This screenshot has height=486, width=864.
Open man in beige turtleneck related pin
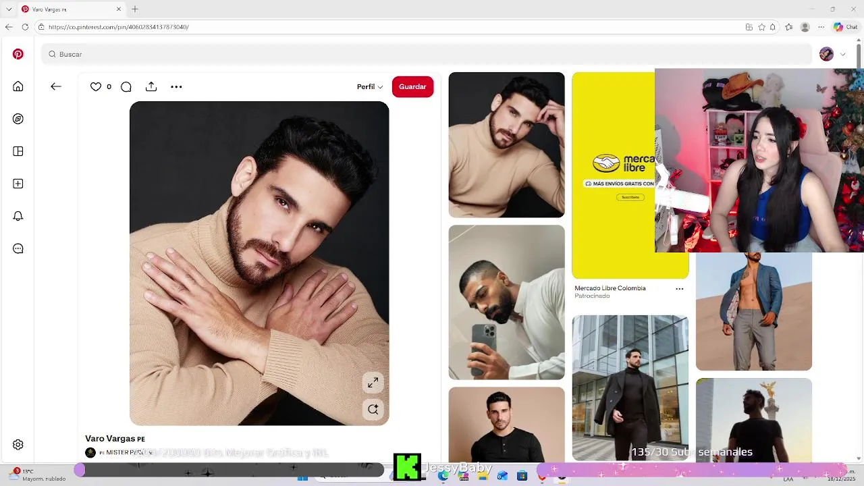pos(506,145)
